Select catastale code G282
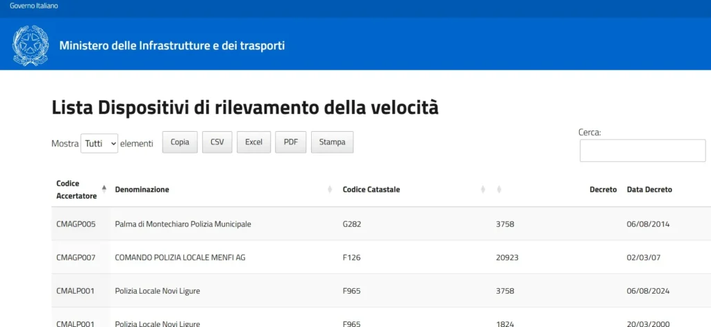 (352, 224)
